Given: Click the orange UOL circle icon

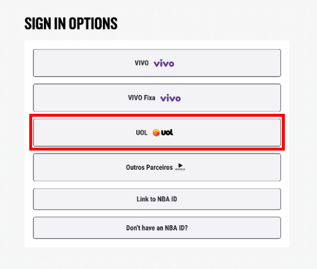Looking at the screenshot, I should [x=156, y=132].
